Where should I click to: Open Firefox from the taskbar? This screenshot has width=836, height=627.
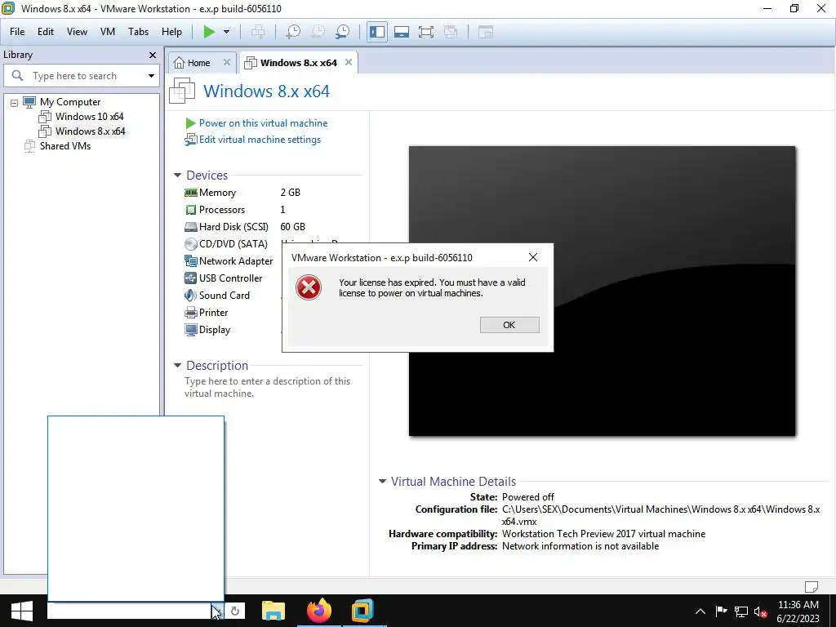click(319, 611)
